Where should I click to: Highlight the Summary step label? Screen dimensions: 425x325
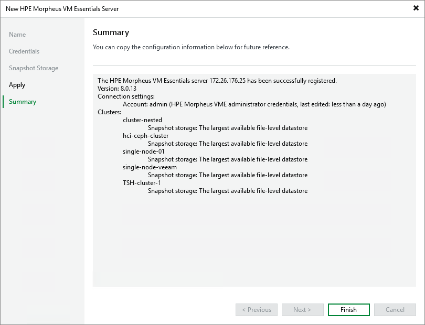[22, 101]
